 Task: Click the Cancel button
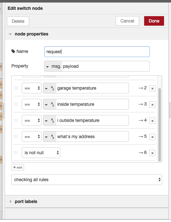[127, 21]
